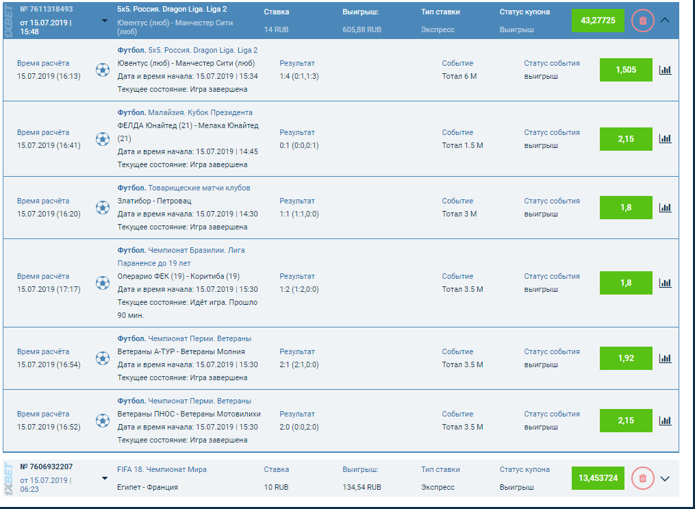The width and height of the screenshot is (695, 509).
Task: Click the 43,27725 total odds button
Action: (x=598, y=21)
